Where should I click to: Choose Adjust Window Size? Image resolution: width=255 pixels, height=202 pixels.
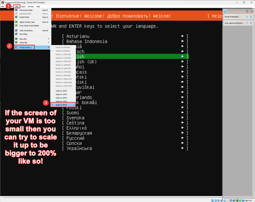(x=32, y=22)
